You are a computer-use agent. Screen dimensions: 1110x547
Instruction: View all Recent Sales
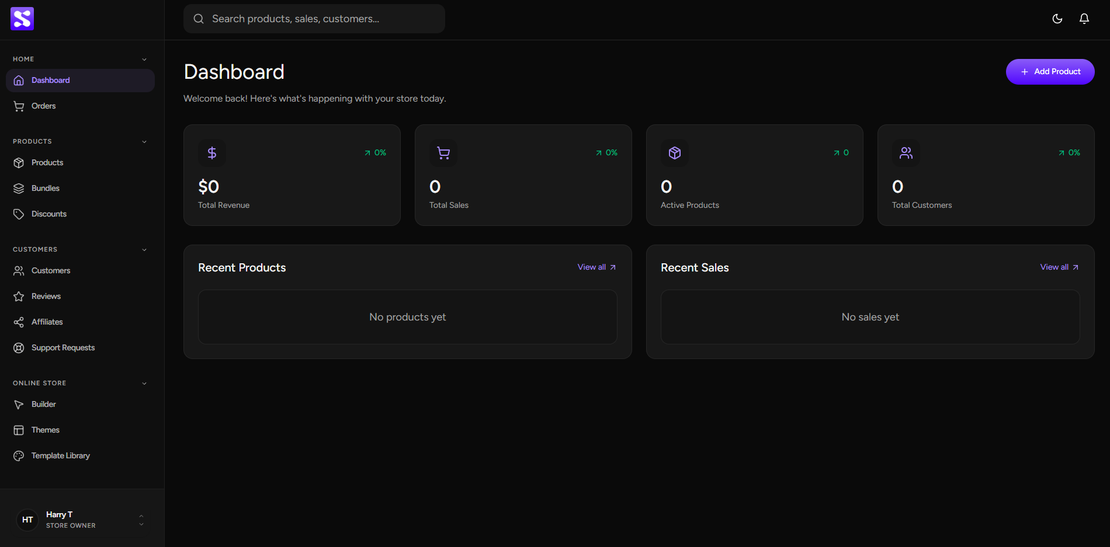[1059, 267]
